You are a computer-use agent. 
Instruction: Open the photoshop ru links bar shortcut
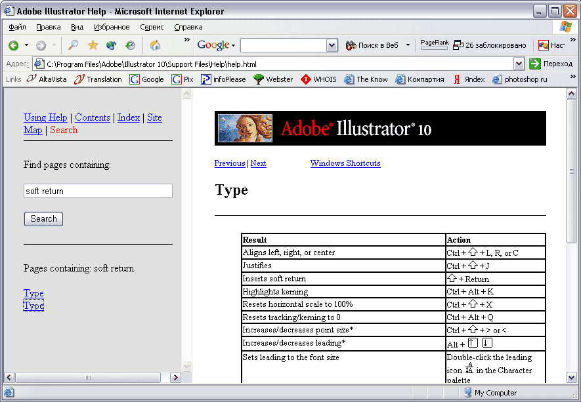click(x=519, y=79)
